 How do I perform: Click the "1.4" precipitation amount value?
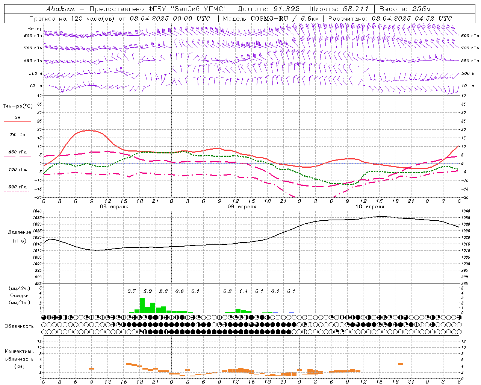(x=244, y=291)
